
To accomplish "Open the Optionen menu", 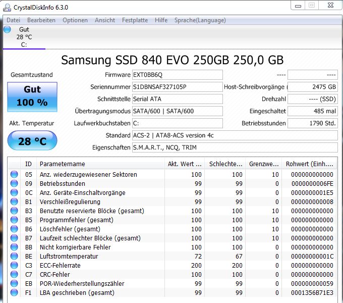I will 75,20.
